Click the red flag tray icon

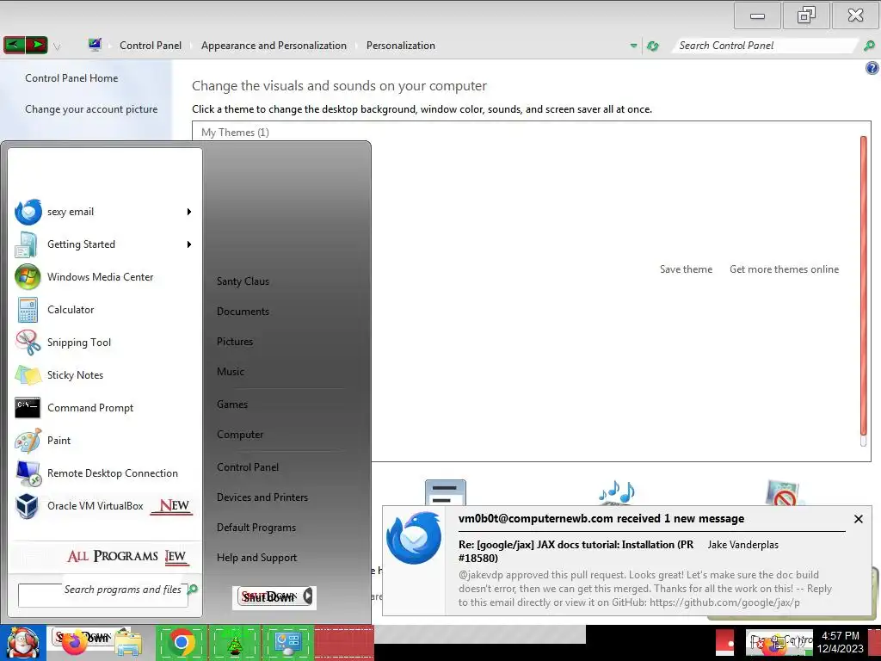pos(726,642)
